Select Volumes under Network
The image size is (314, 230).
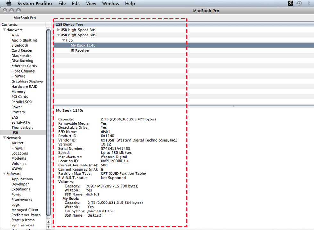pyautogui.click(x=19, y=164)
